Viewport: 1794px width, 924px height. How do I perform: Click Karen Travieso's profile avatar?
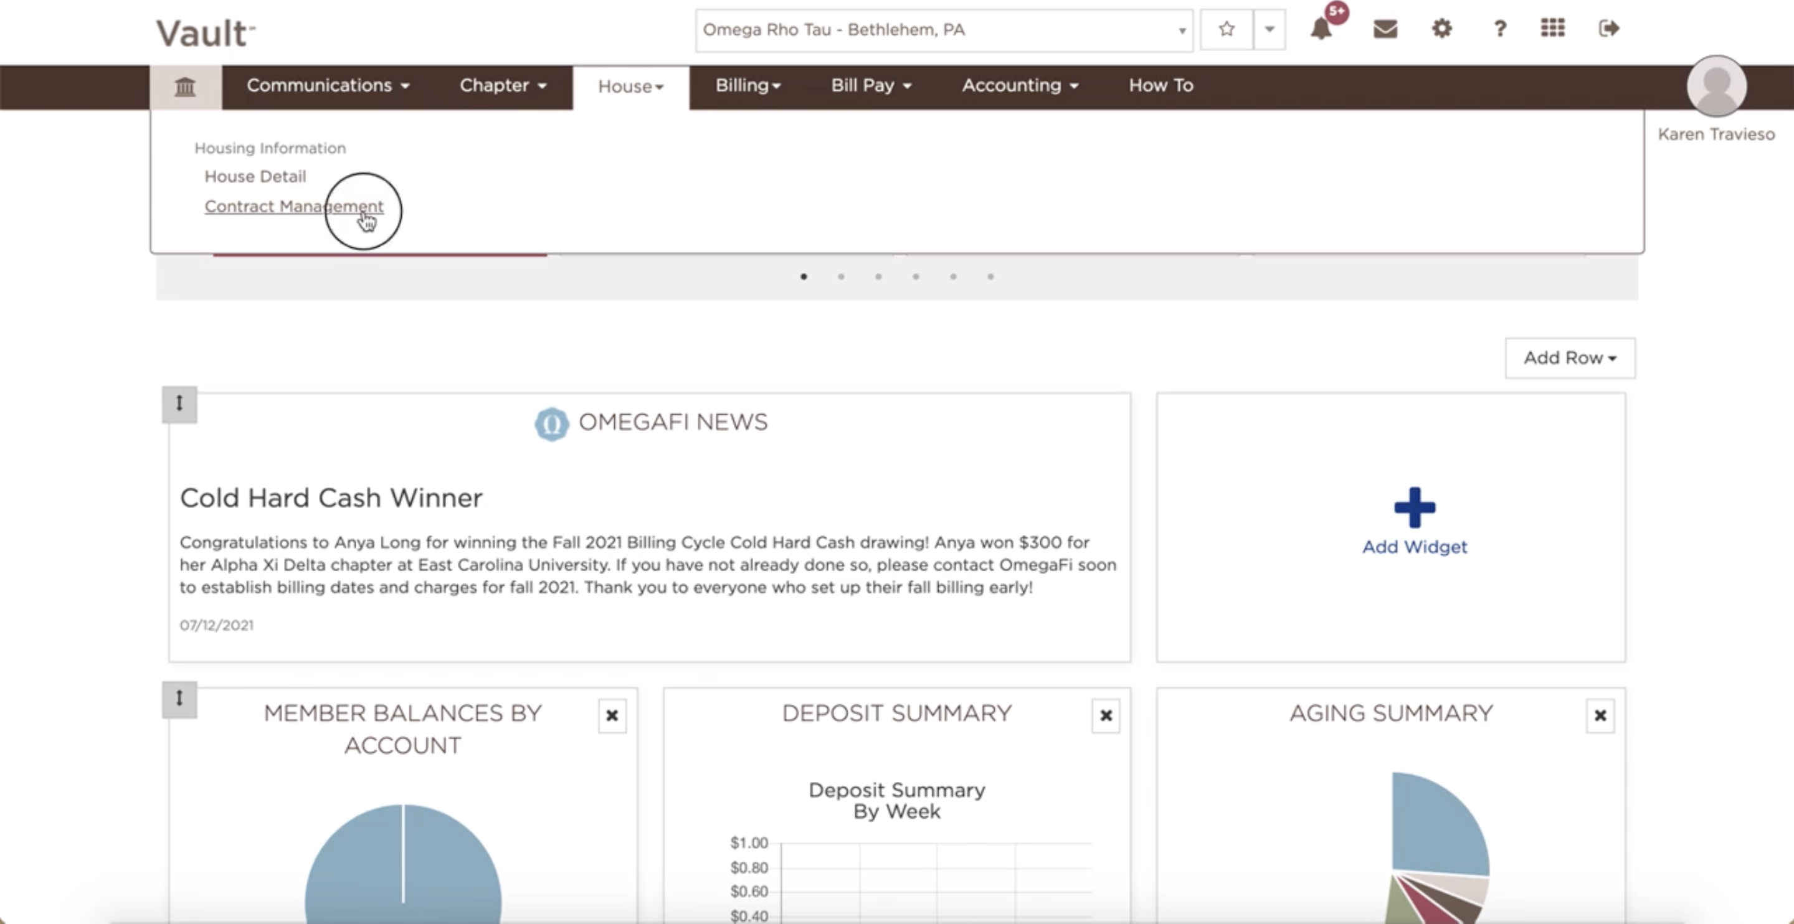[1717, 87]
